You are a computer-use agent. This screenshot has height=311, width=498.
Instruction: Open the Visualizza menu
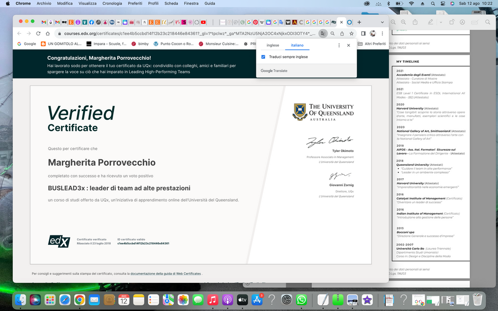87,3
